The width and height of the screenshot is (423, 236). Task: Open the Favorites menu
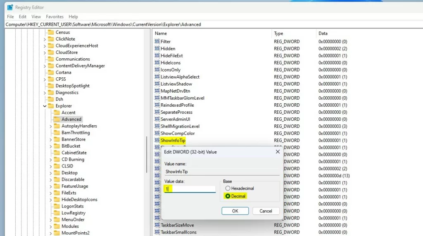coord(55,17)
